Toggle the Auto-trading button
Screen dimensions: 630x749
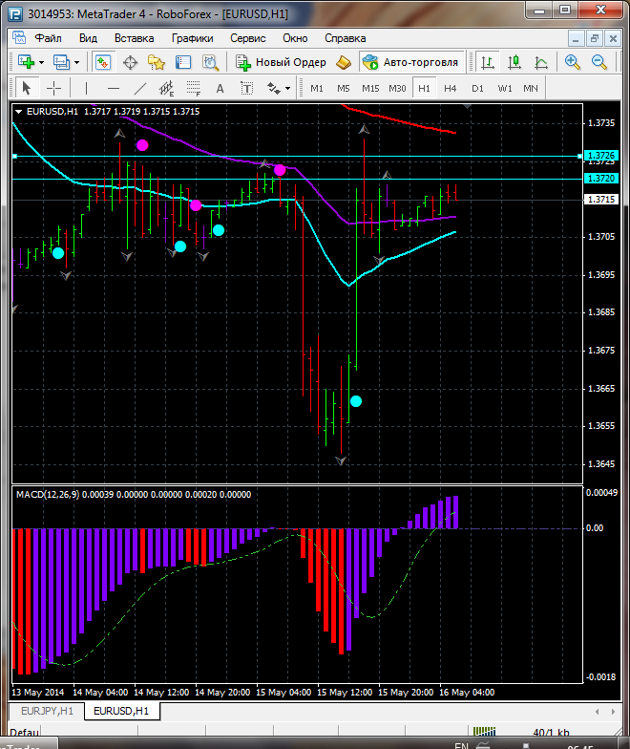410,62
